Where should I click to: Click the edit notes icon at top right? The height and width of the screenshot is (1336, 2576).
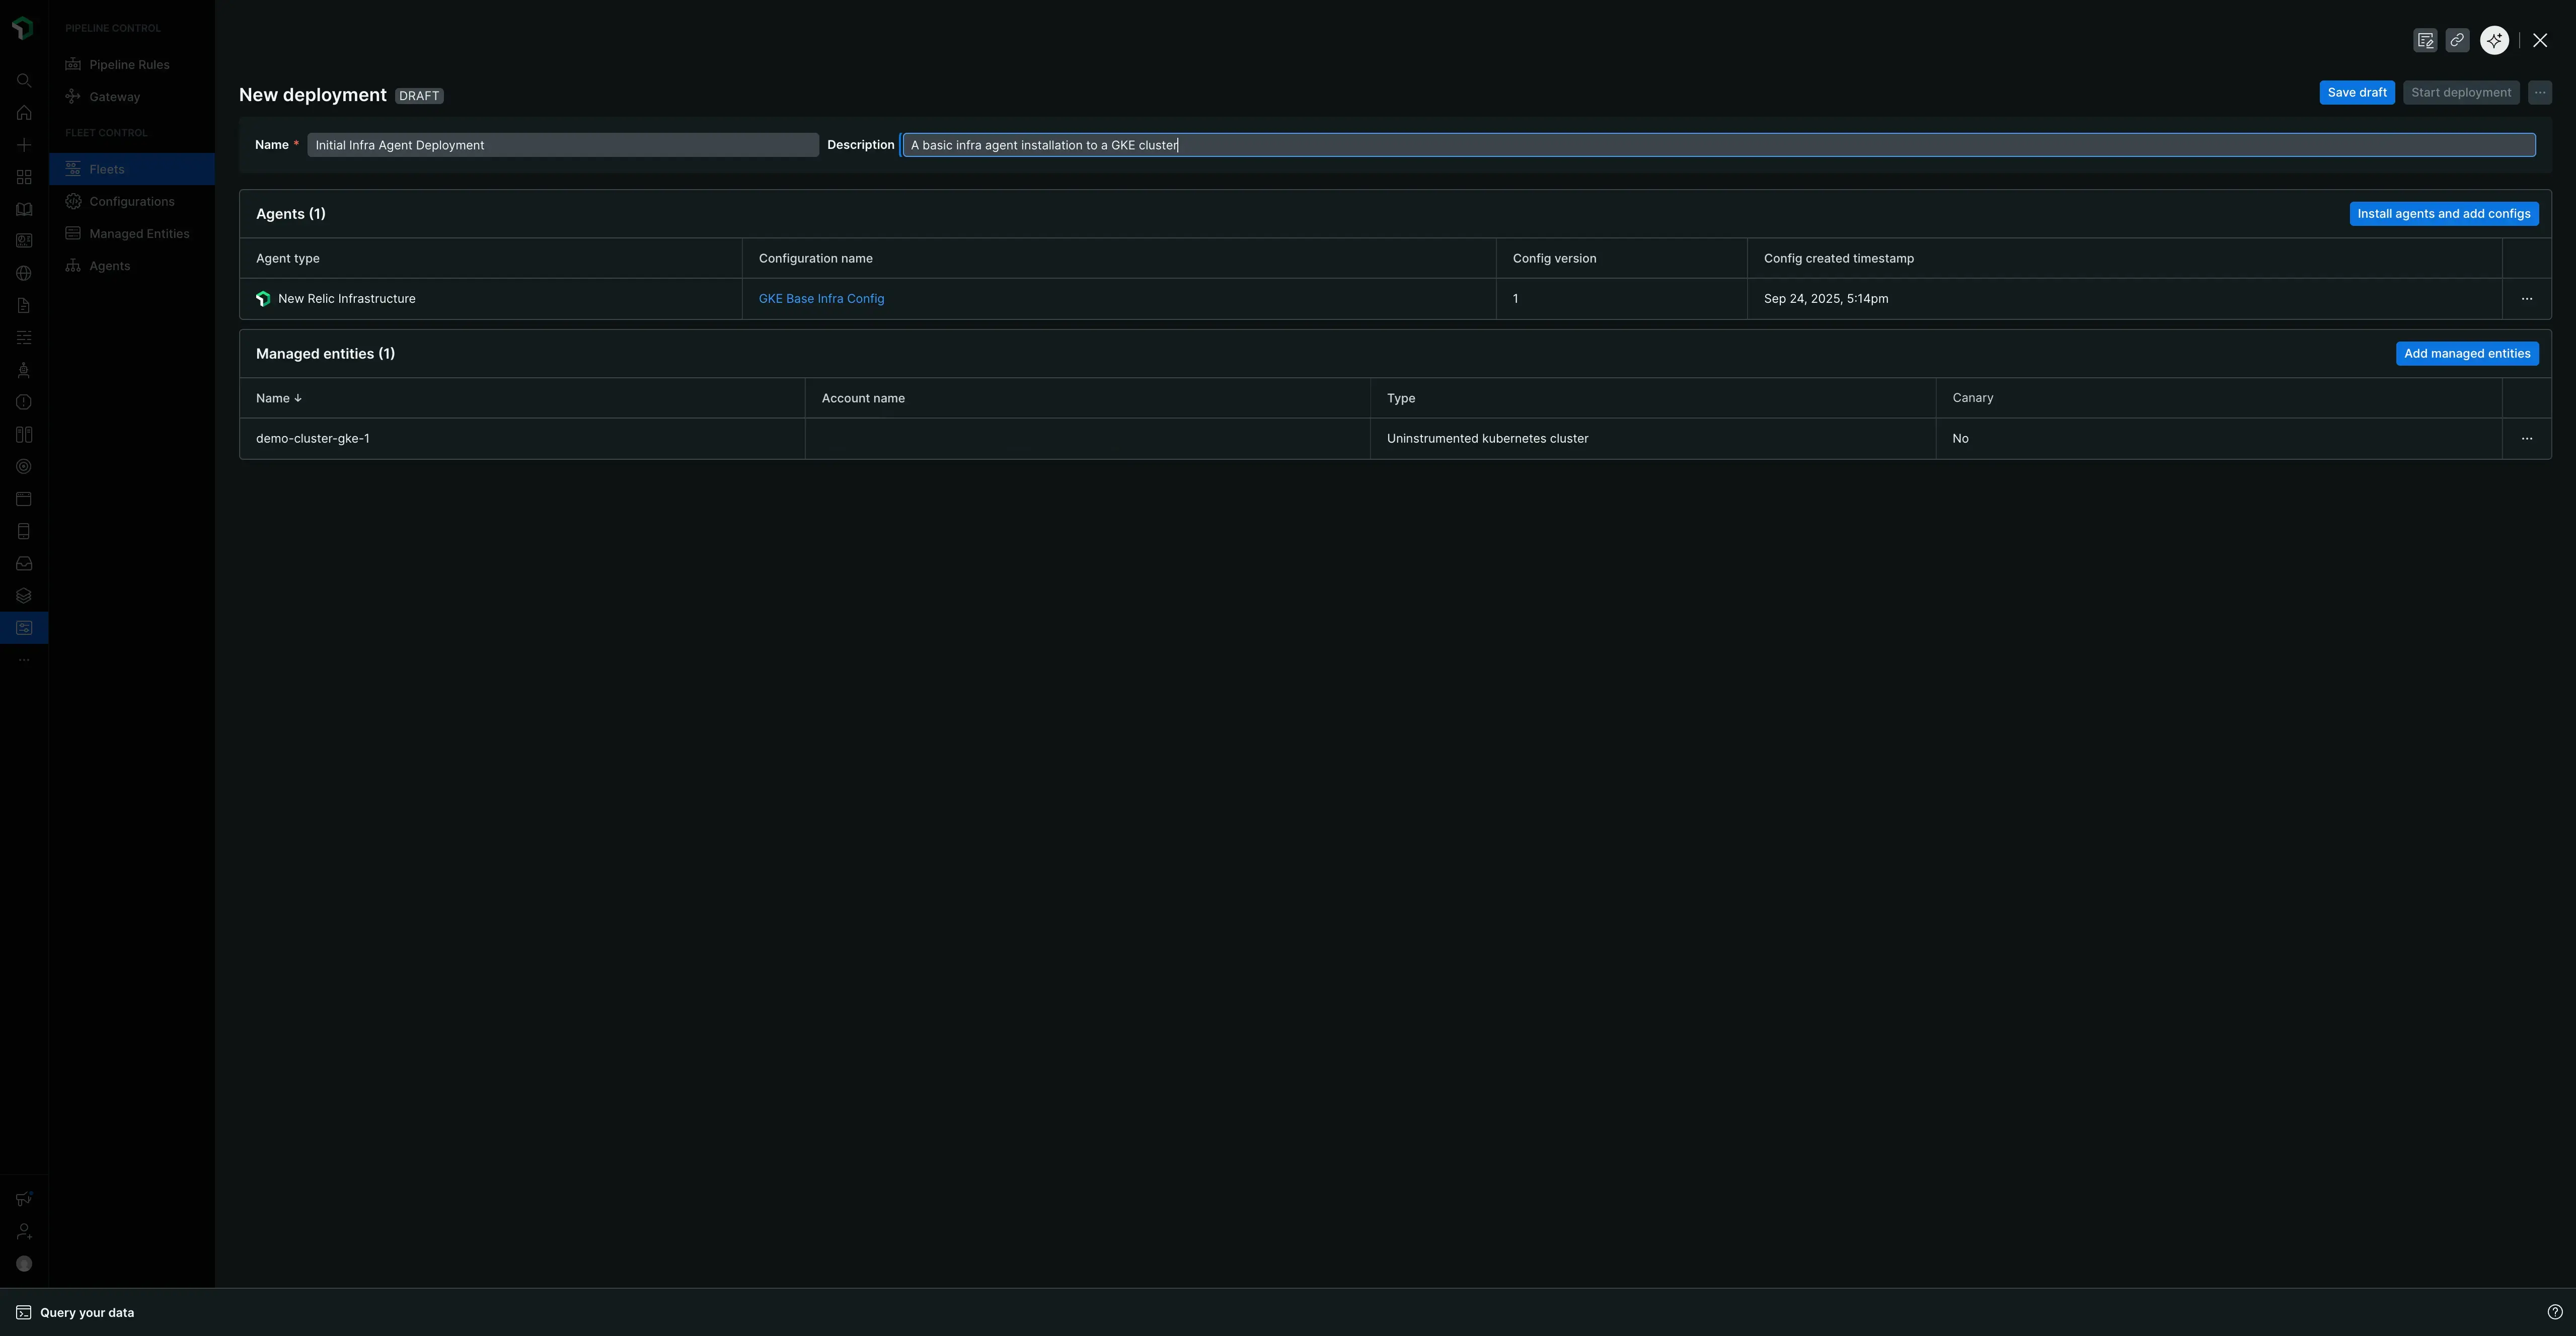(2426, 40)
